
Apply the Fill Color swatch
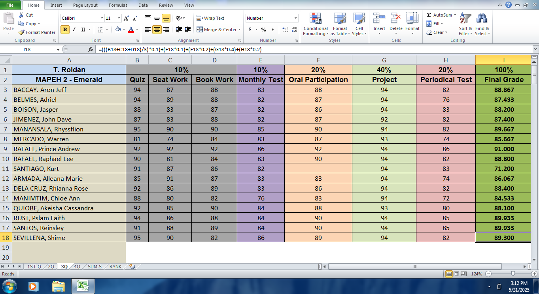coord(118,30)
